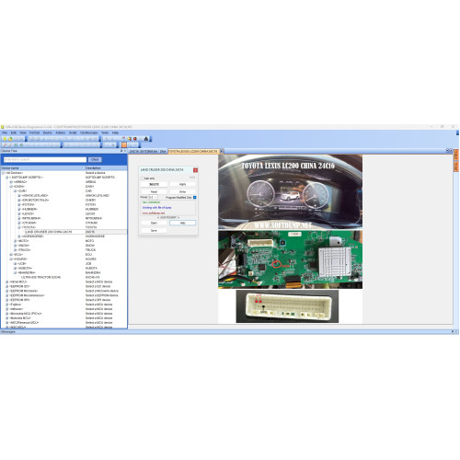
Task: Click the Help button in the dialog
Action: pos(182,223)
